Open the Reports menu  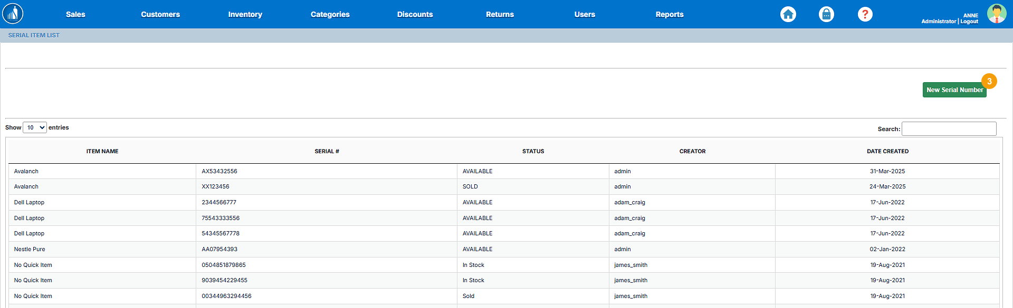click(x=670, y=14)
